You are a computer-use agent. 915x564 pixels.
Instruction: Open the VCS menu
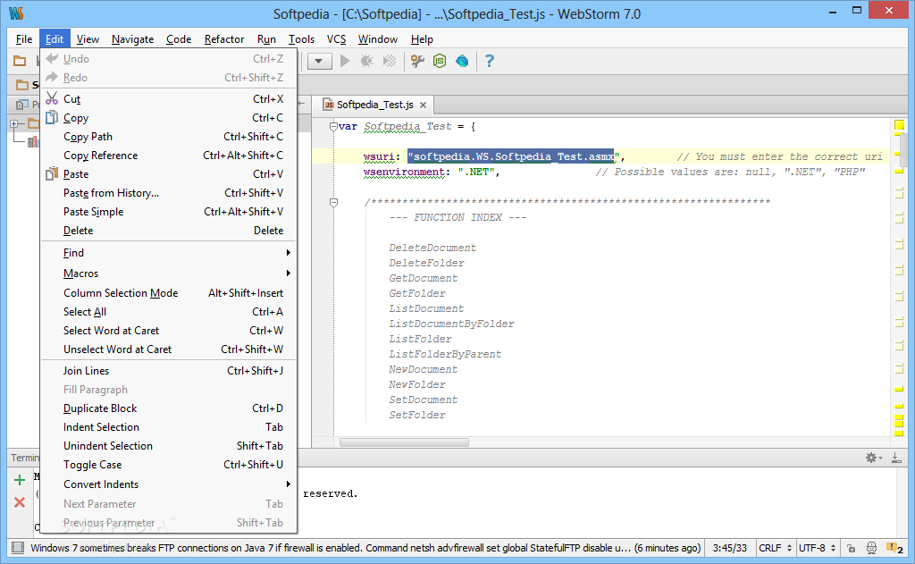[x=336, y=39]
